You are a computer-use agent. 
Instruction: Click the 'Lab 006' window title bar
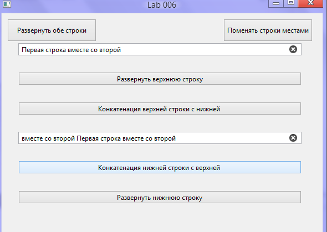(162, 4)
